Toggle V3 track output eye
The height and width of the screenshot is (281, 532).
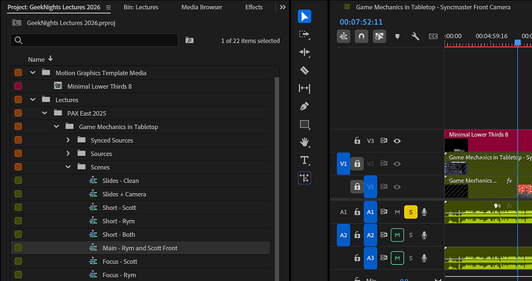coord(397,140)
